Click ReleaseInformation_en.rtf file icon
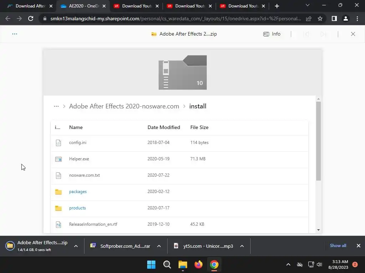 click(58, 225)
